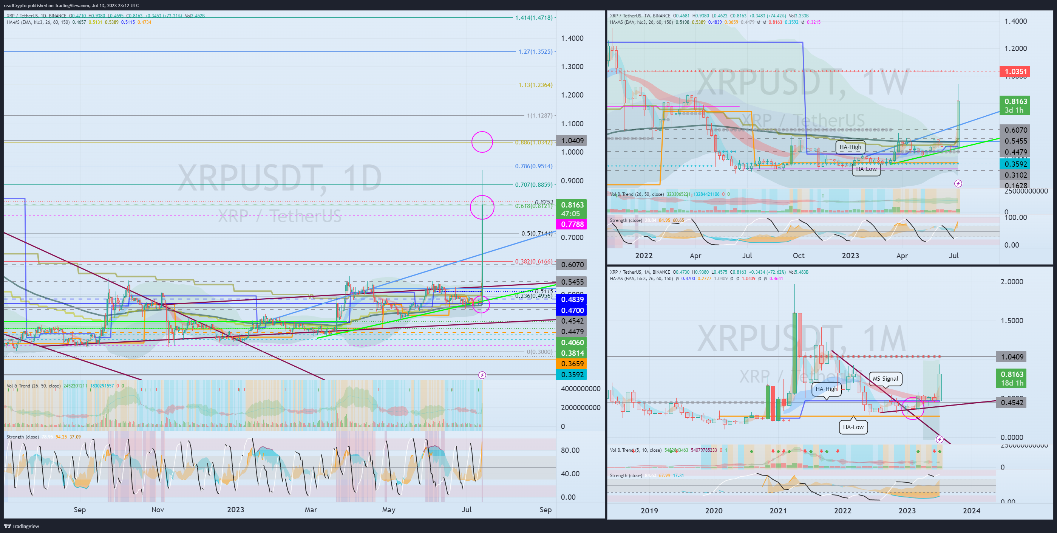Click the green 0.8163 47:05 current price tag
Screen dimensions: 1057x533
point(572,209)
